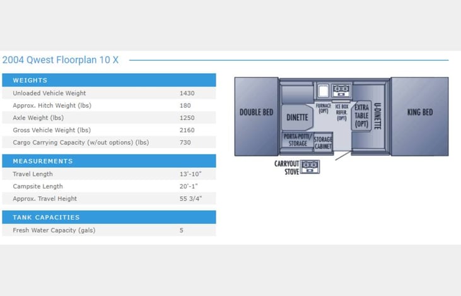Click the Cargo Carrying Capacity label

pyautogui.click(x=81, y=143)
